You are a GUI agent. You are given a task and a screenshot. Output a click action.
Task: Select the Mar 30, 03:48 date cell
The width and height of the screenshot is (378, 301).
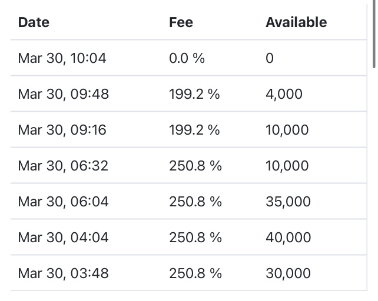(x=64, y=273)
